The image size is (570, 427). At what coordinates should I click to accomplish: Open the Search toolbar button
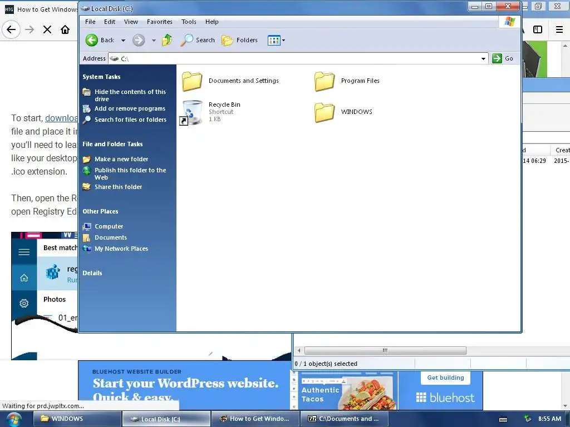click(x=198, y=40)
